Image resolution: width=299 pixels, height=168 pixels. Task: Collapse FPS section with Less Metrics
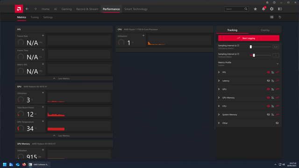(64, 78)
